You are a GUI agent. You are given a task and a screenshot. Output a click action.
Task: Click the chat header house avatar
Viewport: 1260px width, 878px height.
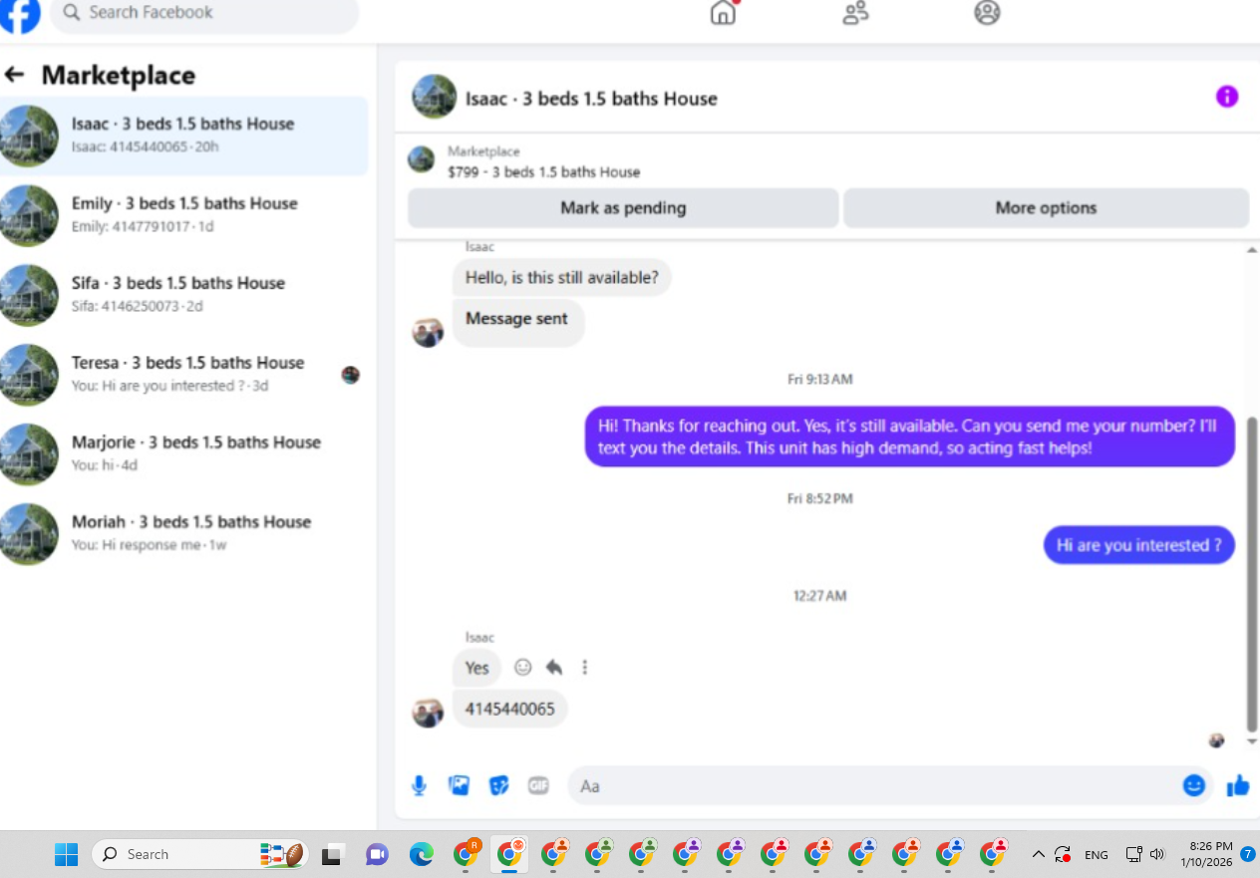[x=435, y=97]
